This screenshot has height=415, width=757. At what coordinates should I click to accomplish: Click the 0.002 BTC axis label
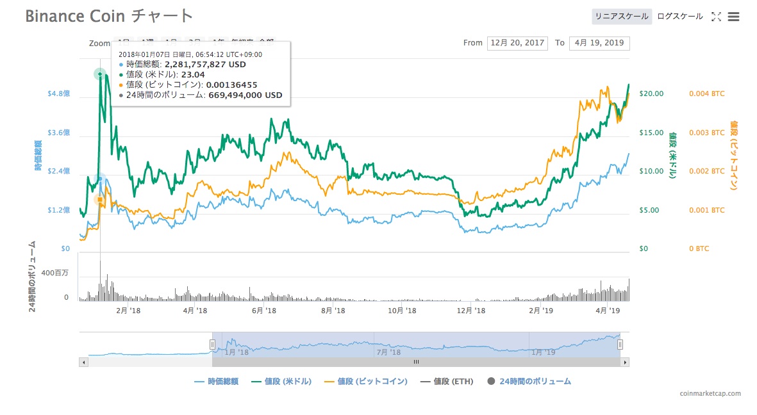(707, 171)
